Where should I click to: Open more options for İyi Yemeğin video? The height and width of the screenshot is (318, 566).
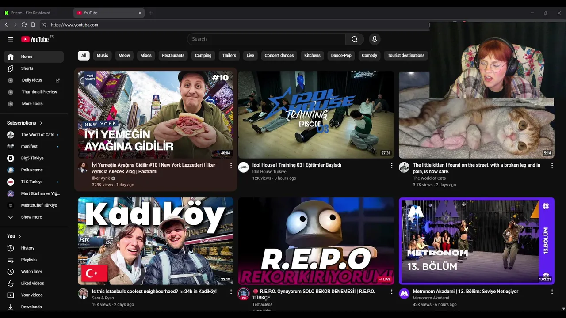[x=231, y=166]
